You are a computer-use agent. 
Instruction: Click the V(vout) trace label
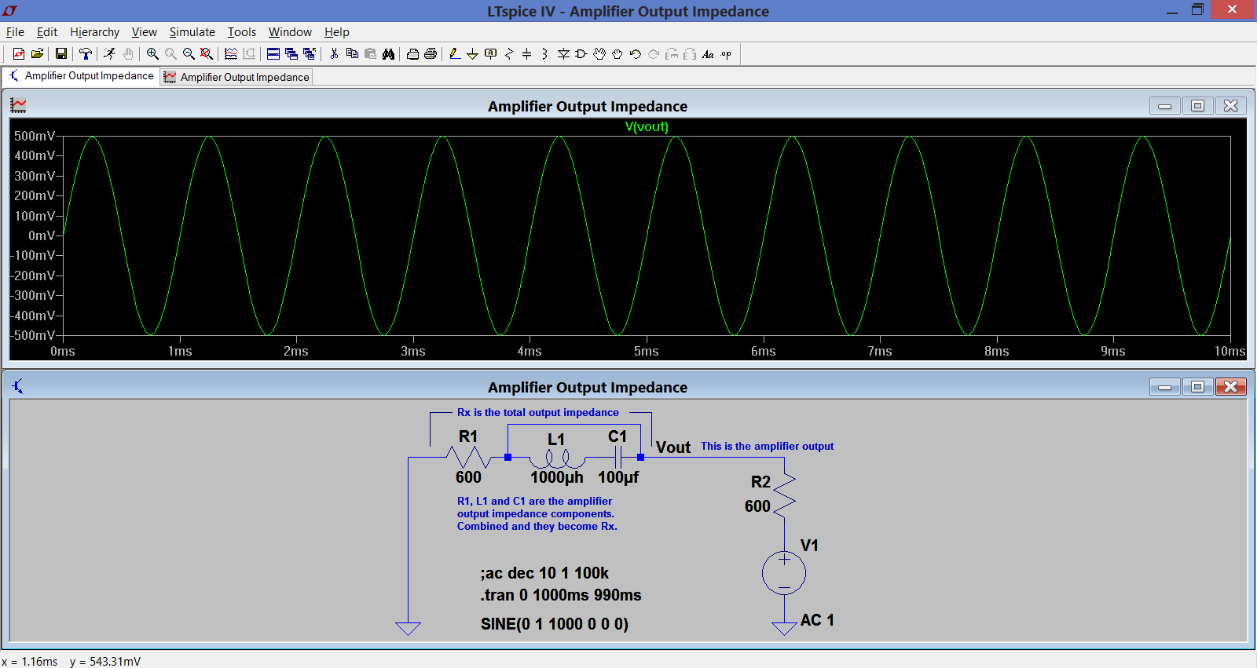coord(647,126)
